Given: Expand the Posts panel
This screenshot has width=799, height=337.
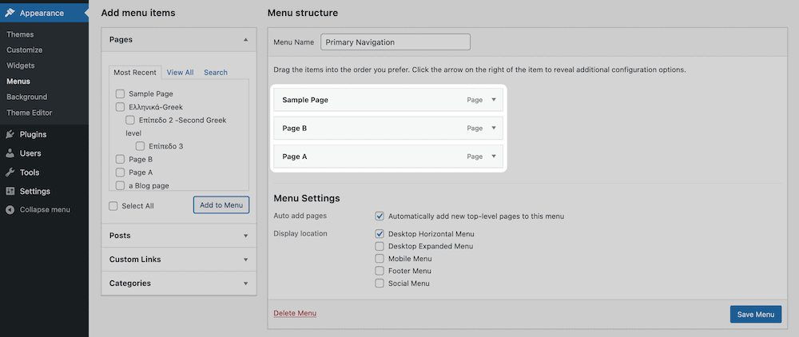Looking at the screenshot, I should pos(245,236).
